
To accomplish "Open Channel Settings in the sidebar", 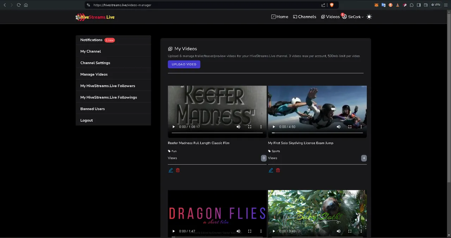I will coord(113,63).
